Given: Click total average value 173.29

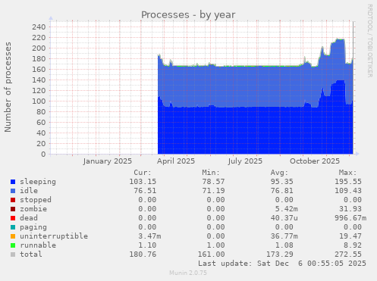Looking at the screenshot, I should click(280, 254).
